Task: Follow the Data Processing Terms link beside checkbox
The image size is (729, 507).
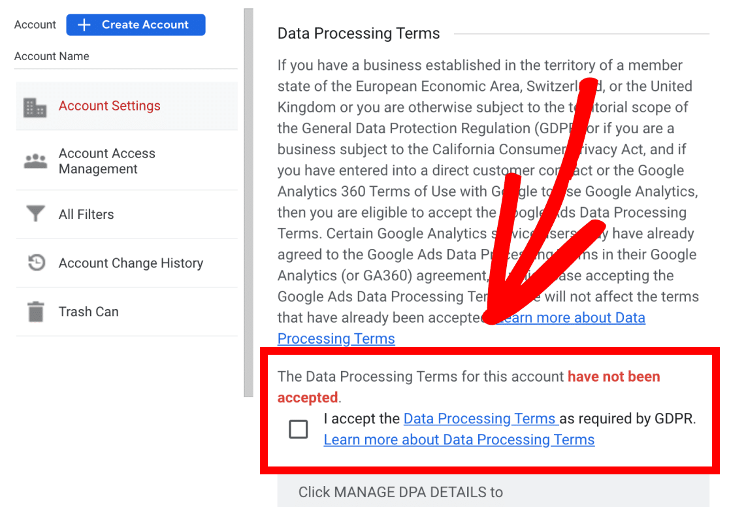Action: [480, 419]
